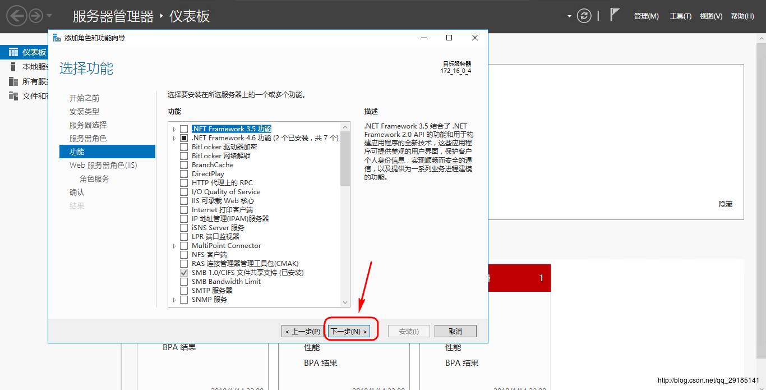Check the Telnet-like SNMP 服务 checkbox
Image resolution: width=766 pixels, height=390 pixels.
click(184, 300)
